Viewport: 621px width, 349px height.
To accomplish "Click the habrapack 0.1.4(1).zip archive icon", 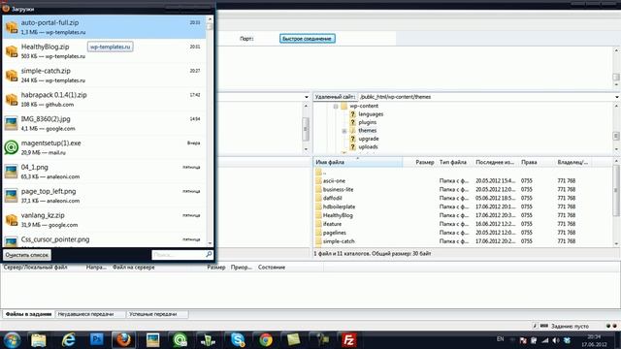I will pos(12,100).
